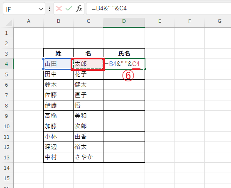The width and height of the screenshot is (231, 188).
Task: Select column B header
Action: click(59, 21)
